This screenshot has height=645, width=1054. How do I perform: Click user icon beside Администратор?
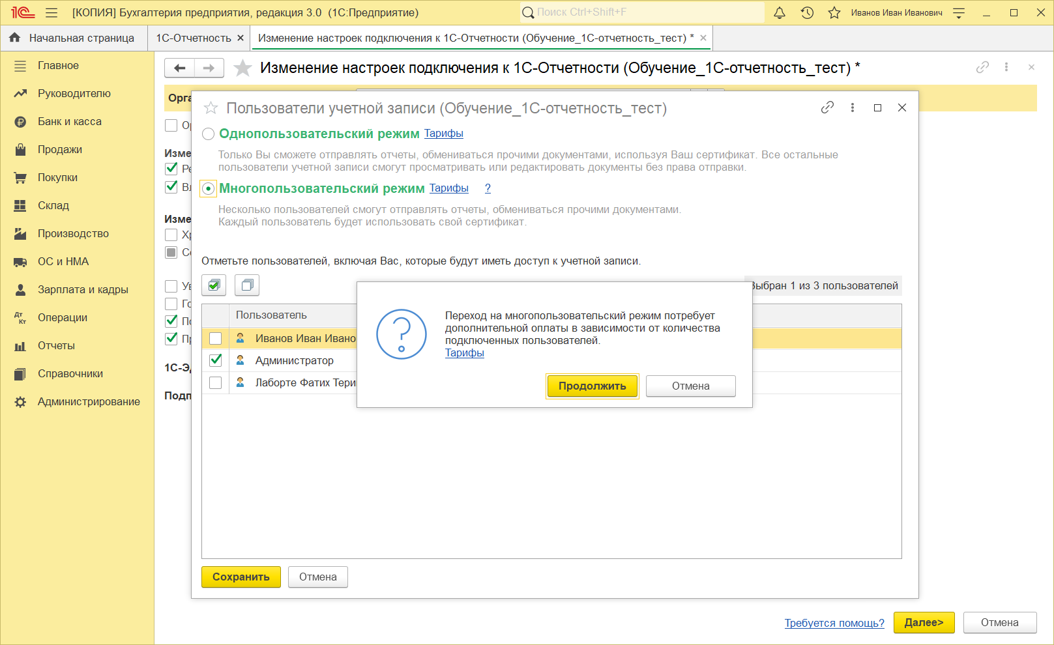coord(240,360)
